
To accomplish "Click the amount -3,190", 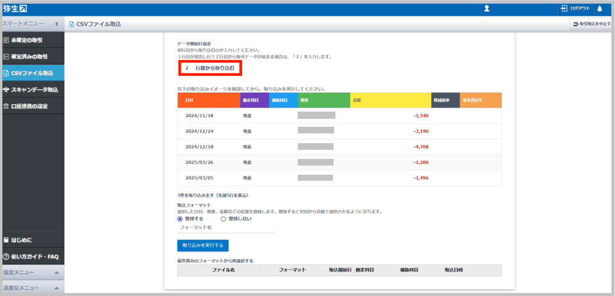I will tap(421, 131).
